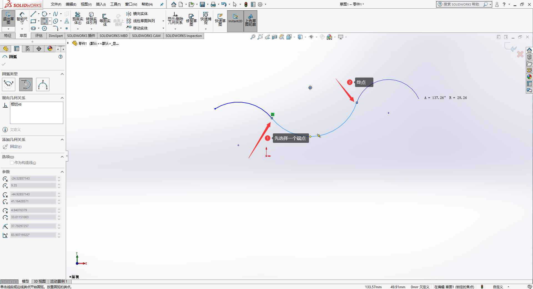Click the Exit Sketch (退出草图) button
Screen dimensions: 533x289
(x=8, y=18)
